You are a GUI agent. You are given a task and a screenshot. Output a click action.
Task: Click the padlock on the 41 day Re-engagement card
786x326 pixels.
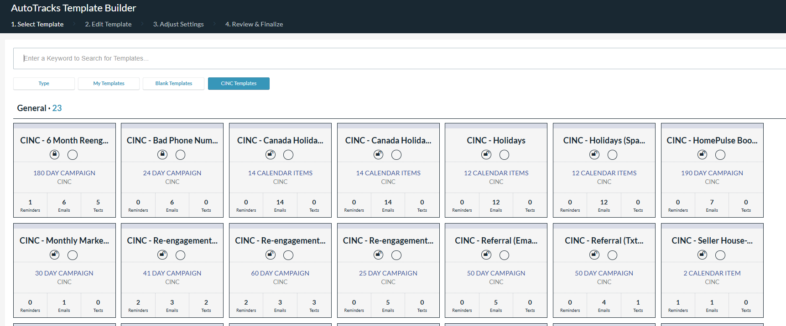(x=162, y=255)
